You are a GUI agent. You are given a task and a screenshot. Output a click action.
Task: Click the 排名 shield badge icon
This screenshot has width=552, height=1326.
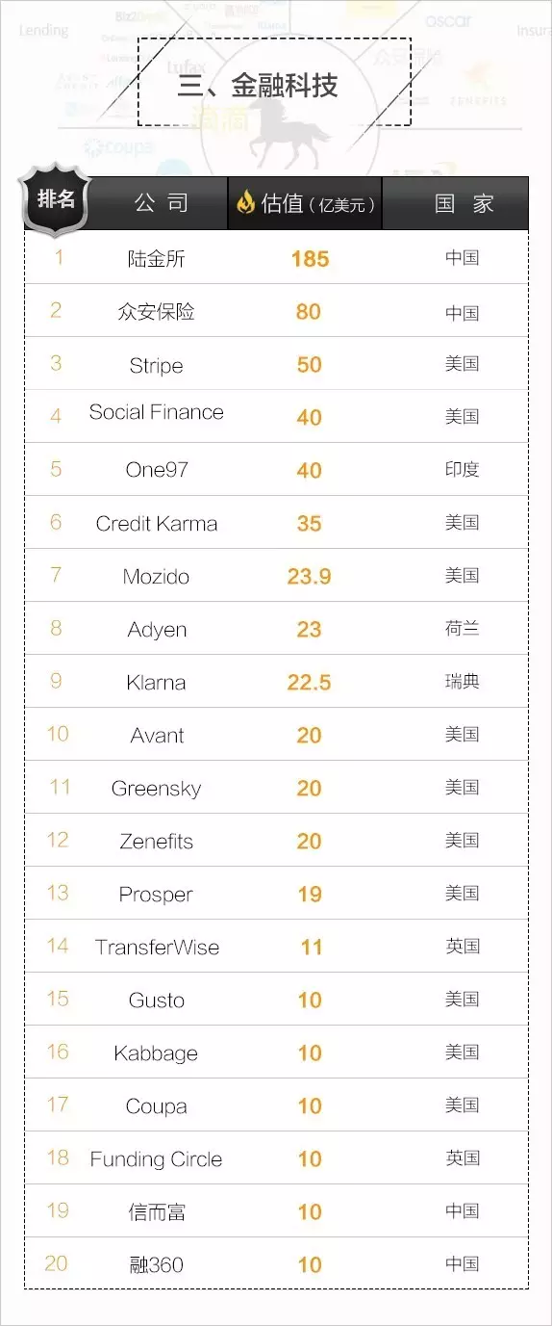point(56,199)
